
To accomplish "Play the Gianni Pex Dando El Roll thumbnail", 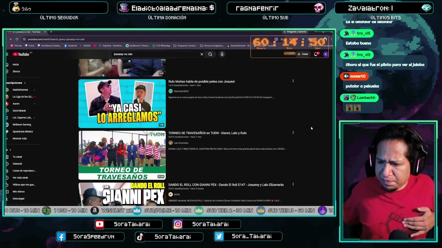I will (122, 194).
